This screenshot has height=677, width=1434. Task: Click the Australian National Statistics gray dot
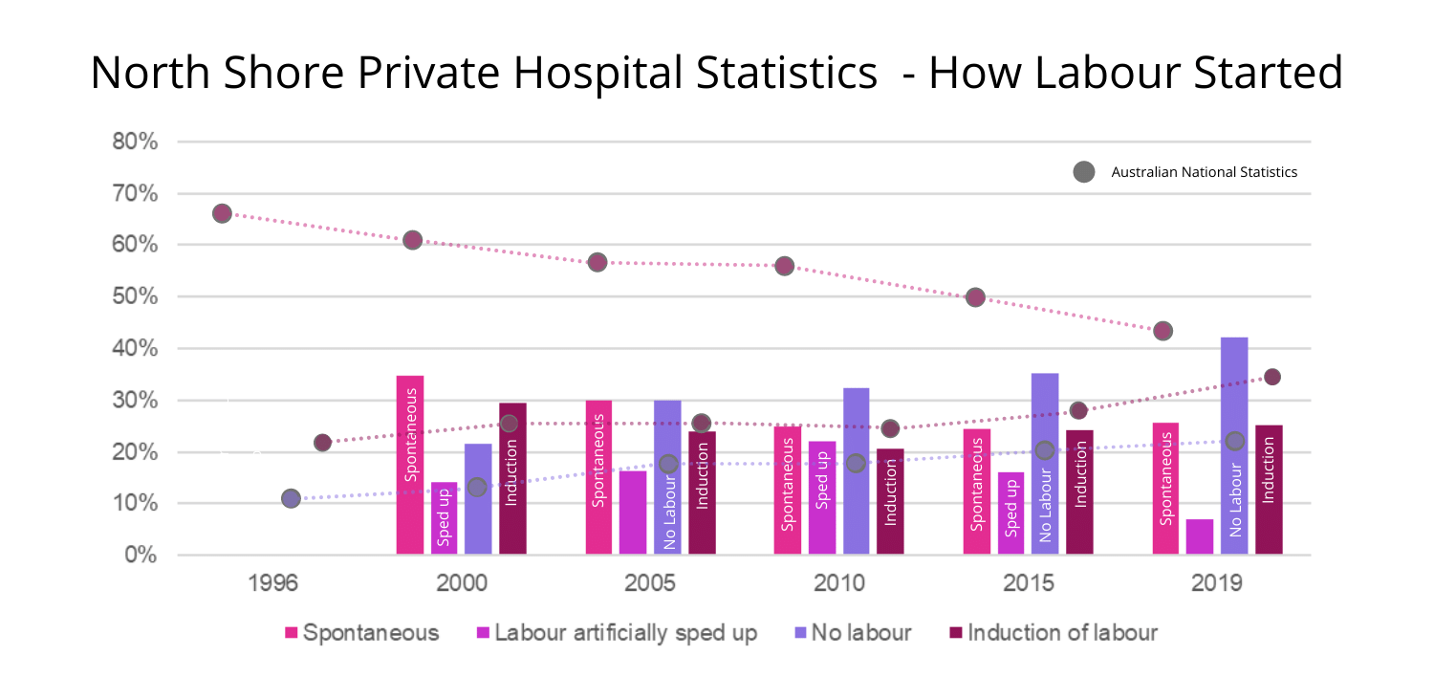(x=1083, y=172)
